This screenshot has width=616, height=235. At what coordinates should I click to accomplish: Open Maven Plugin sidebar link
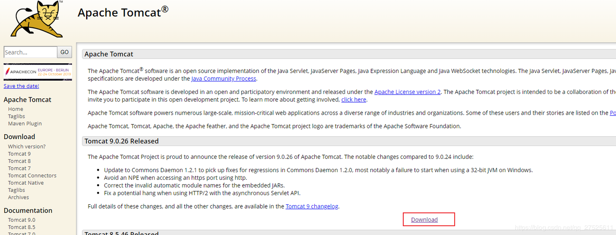[x=25, y=123]
